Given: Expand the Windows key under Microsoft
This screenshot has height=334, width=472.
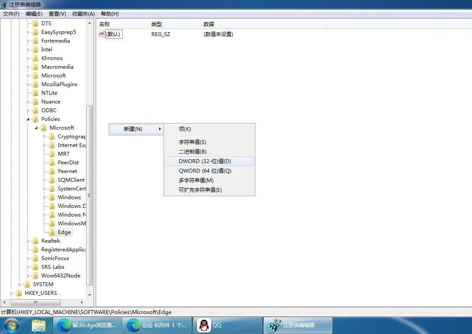Looking at the screenshot, I should (44, 197).
